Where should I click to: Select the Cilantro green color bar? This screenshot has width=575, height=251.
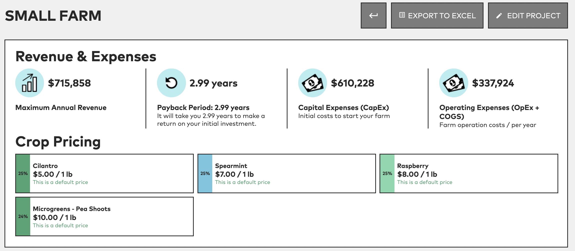[23, 173]
